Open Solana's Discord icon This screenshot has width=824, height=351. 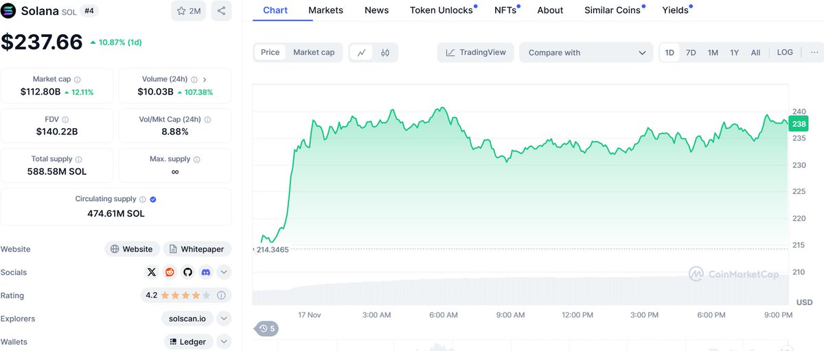coord(205,272)
